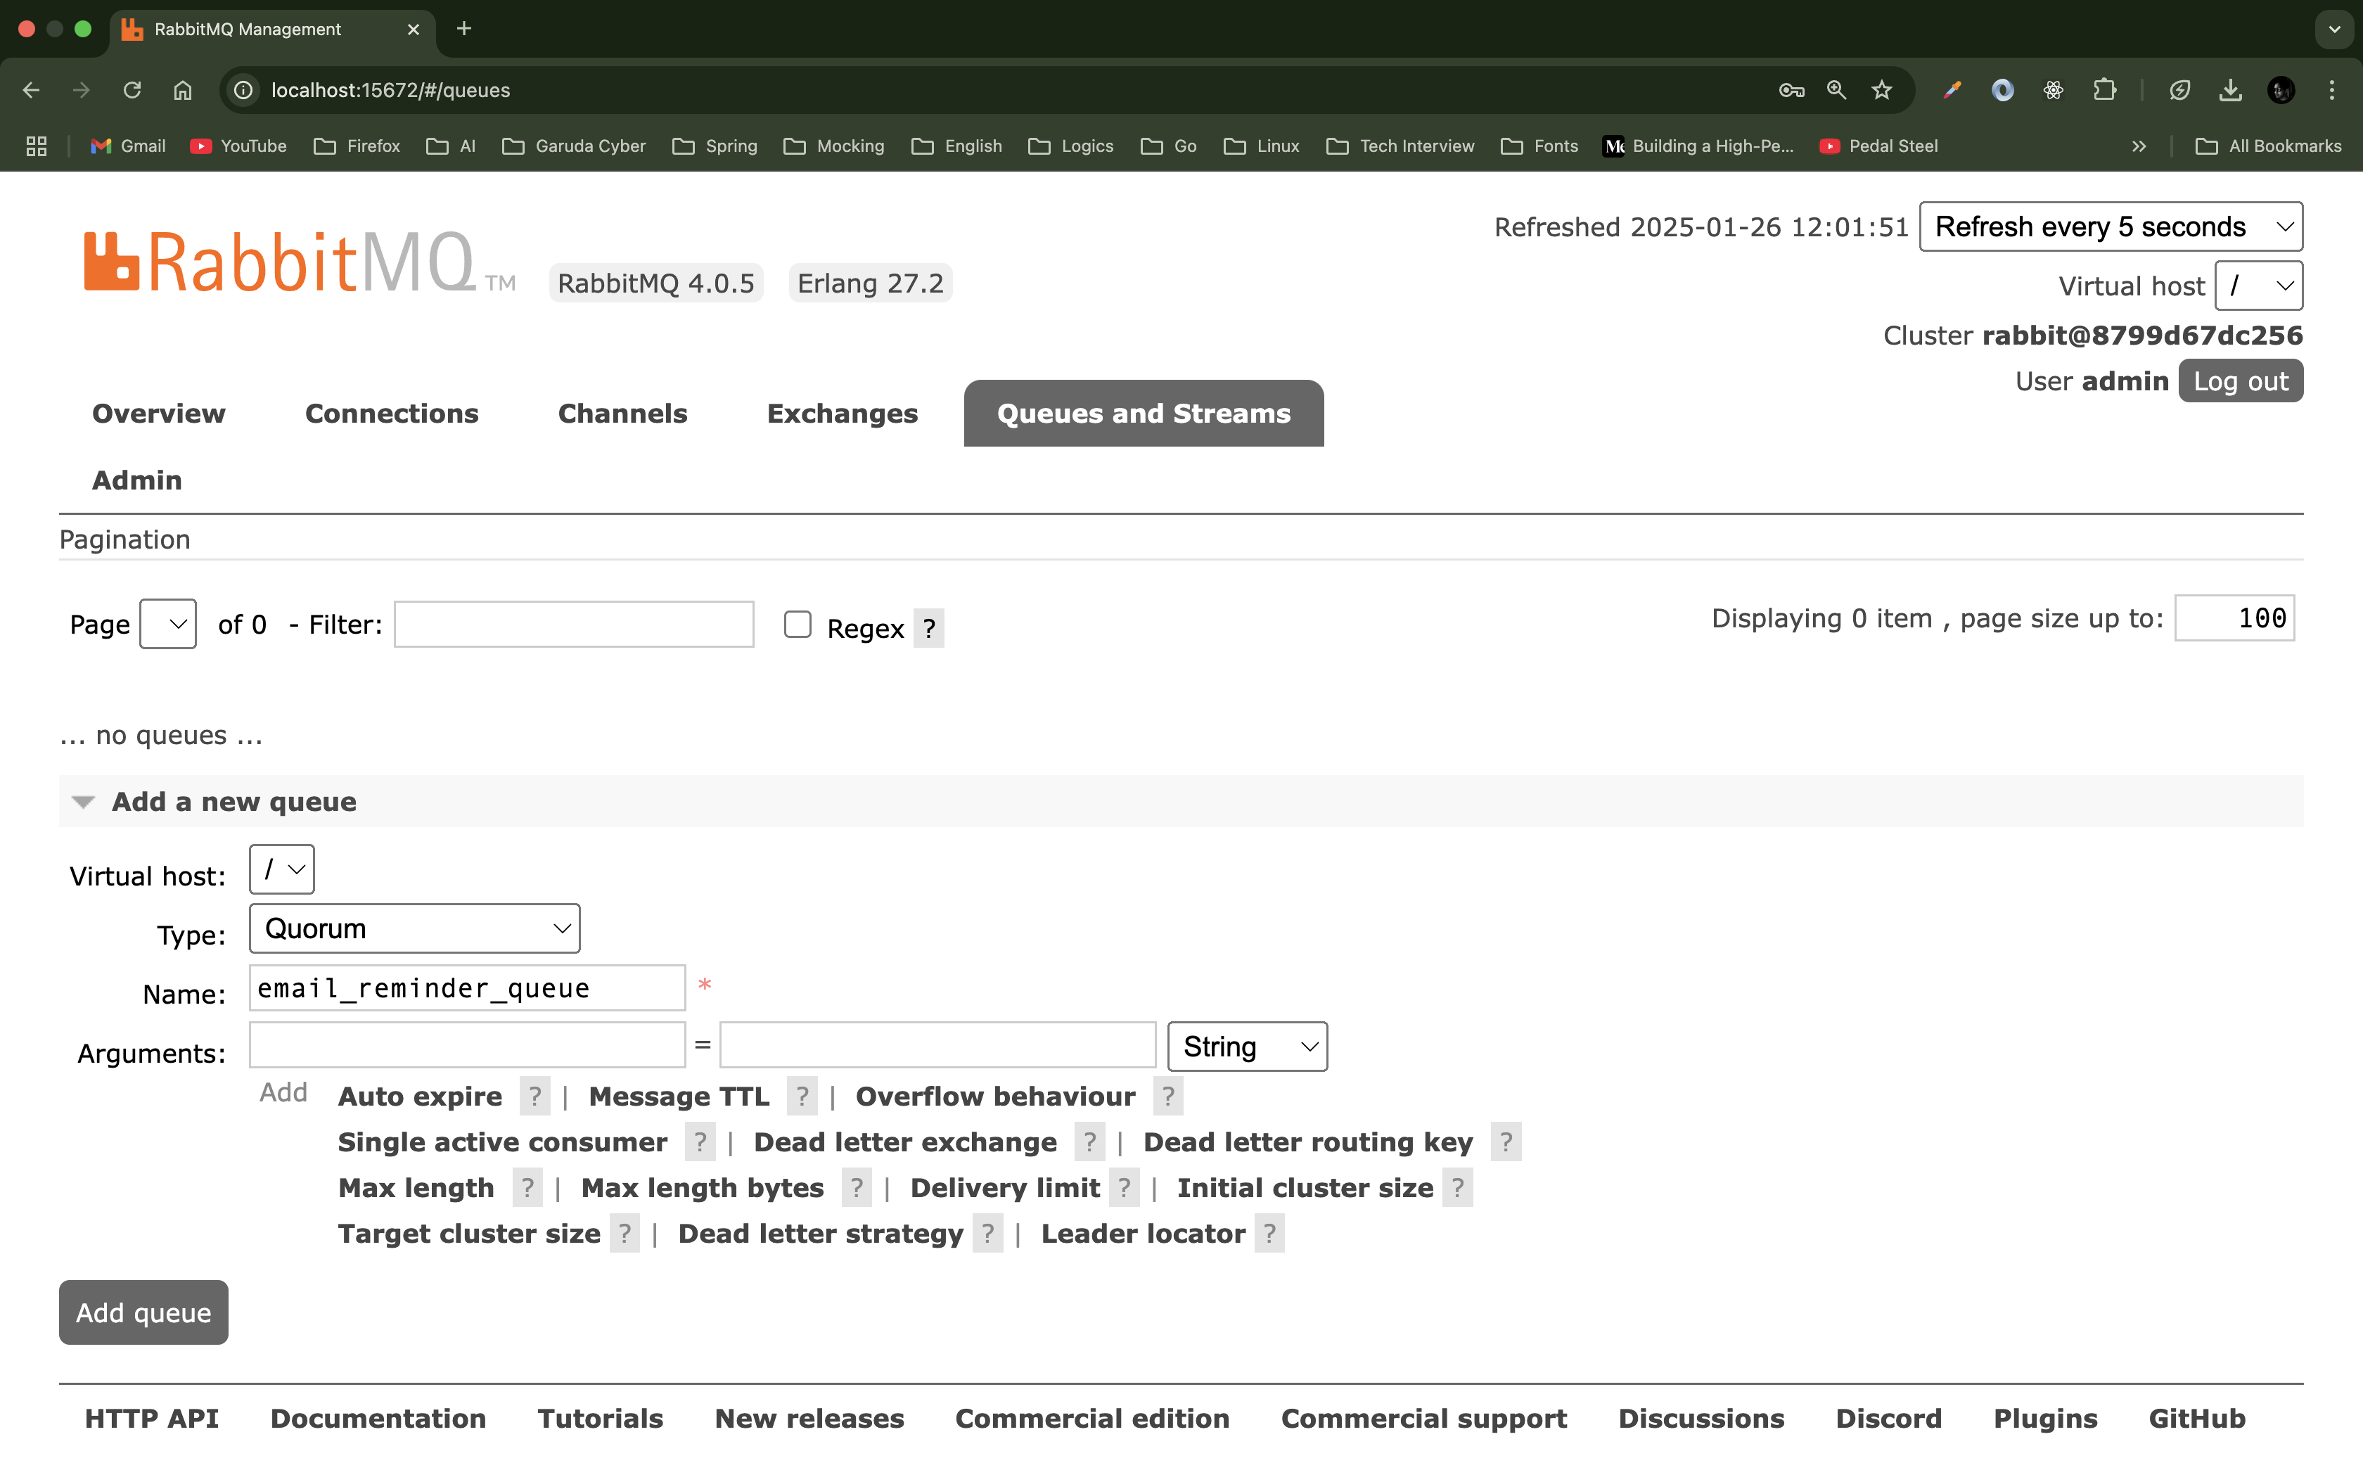Open the Pedal Steel bookmark
This screenshot has height=1477, width=2363.
1878,146
